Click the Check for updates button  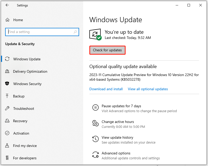[x=107, y=50]
